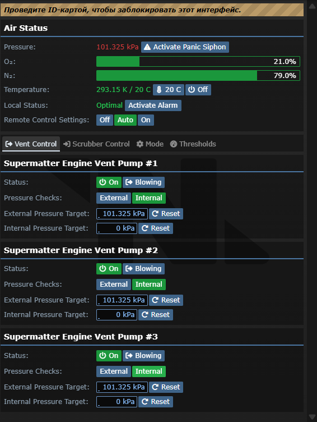This screenshot has width=317, height=422.
Task: Reset Internal Pressure Target for Pump #2
Action: pos(156,315)
